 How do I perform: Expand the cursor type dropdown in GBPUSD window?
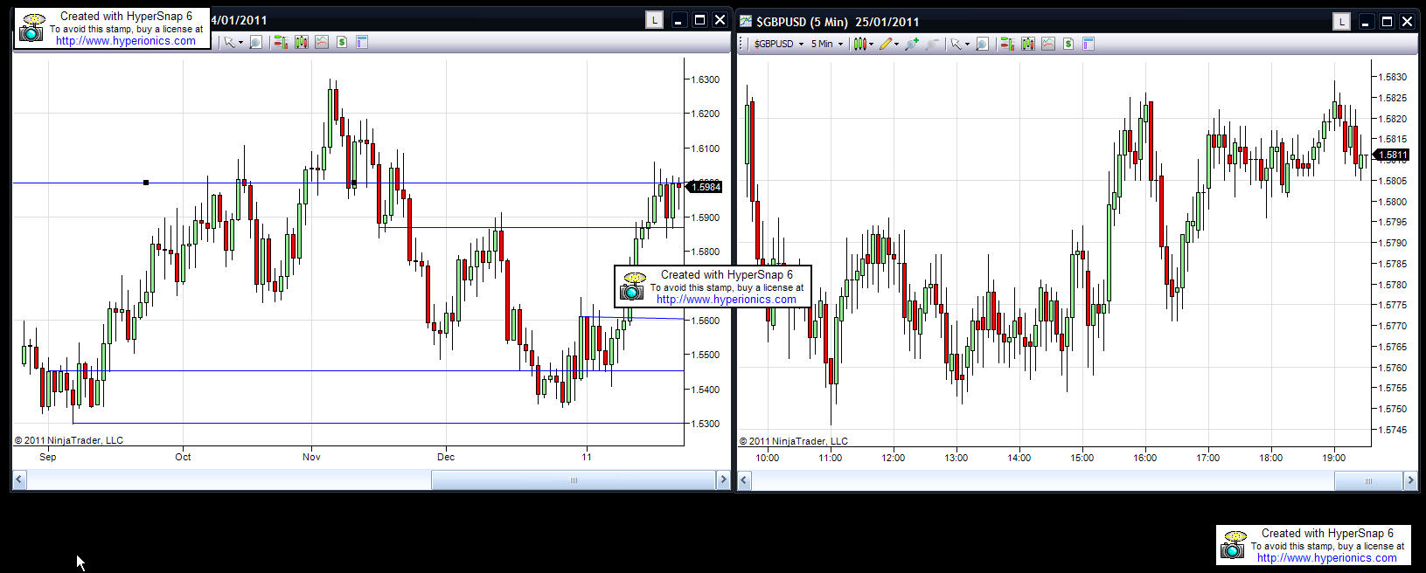tap(967, 45)
